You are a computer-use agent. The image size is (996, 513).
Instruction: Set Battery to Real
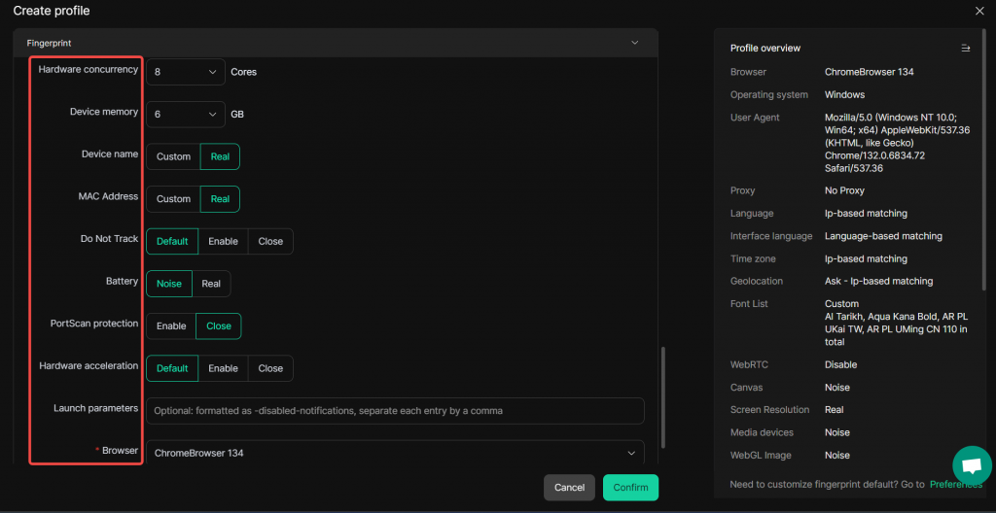pyautogui.click(x=211, y=284)
